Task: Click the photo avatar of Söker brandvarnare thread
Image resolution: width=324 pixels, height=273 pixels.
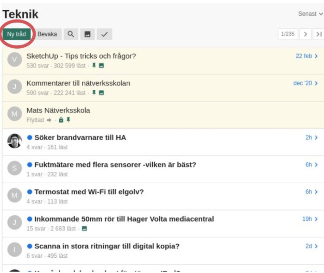Action: pyautogui.click(x=14, y=141)
